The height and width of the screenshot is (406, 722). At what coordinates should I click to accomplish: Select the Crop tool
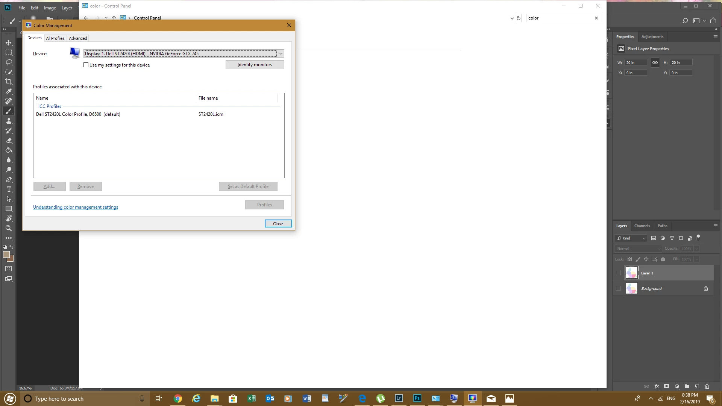point(9,82)
